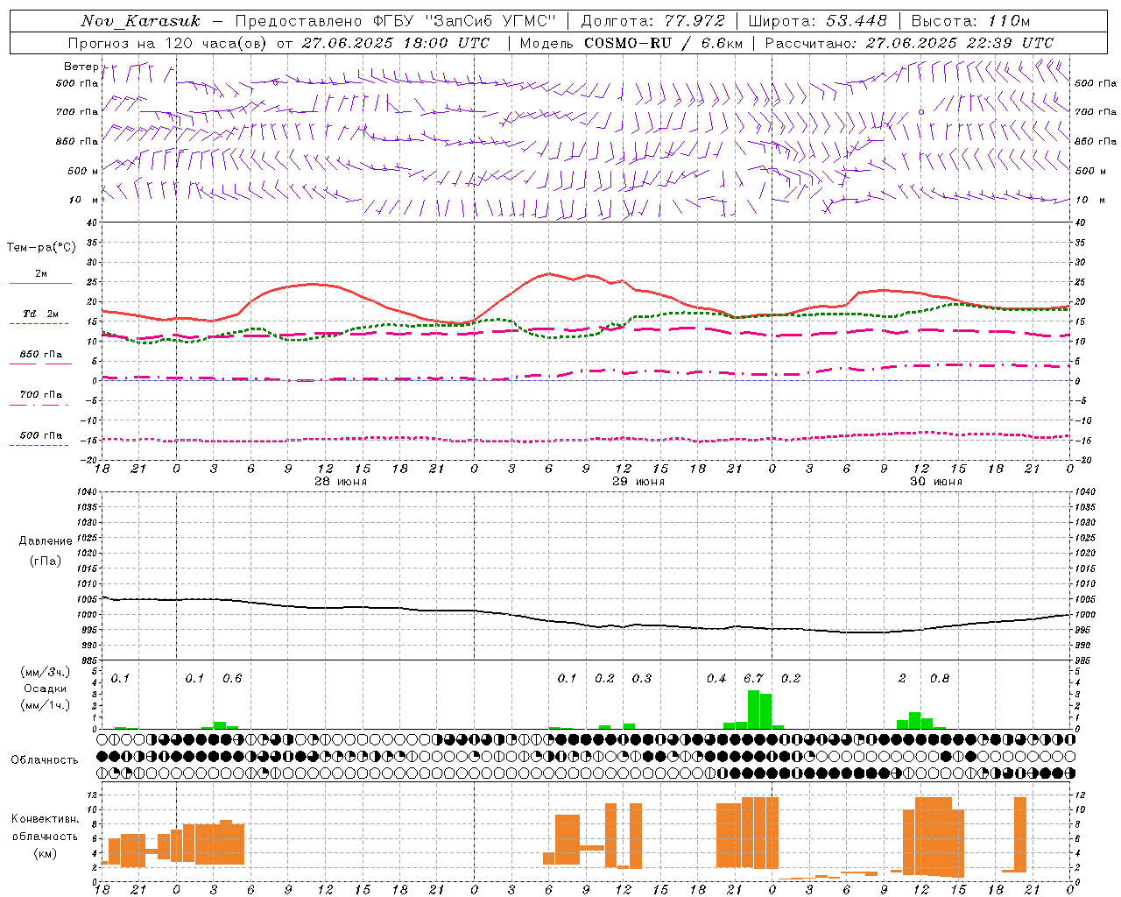Select the 850 гПа entry in temperature legend
This screenshot has width=1121, height=897.
click(x=41, y=355)
